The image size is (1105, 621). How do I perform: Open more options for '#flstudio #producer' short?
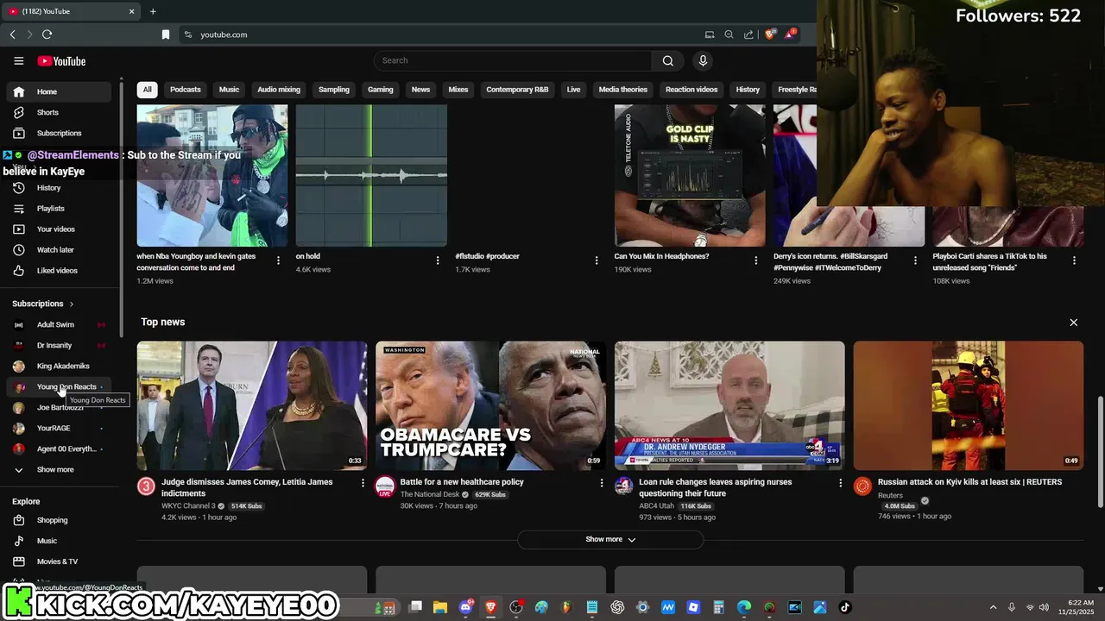(x=597, y=260)
